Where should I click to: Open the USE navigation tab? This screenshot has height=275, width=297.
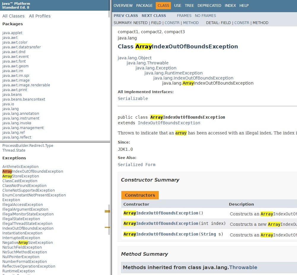click(x=177, y=6)
